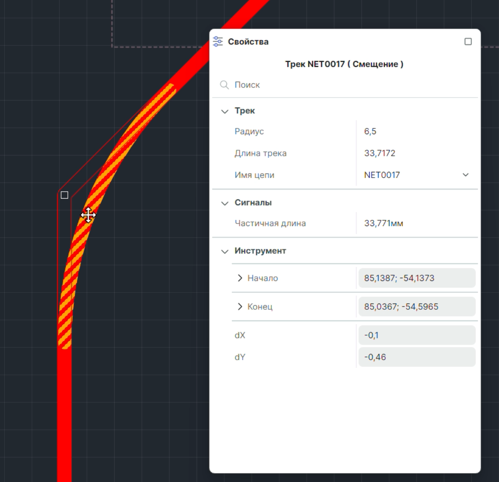Click the Радиус label
Screen dimensions: 499x482
[x=249, y=131]
